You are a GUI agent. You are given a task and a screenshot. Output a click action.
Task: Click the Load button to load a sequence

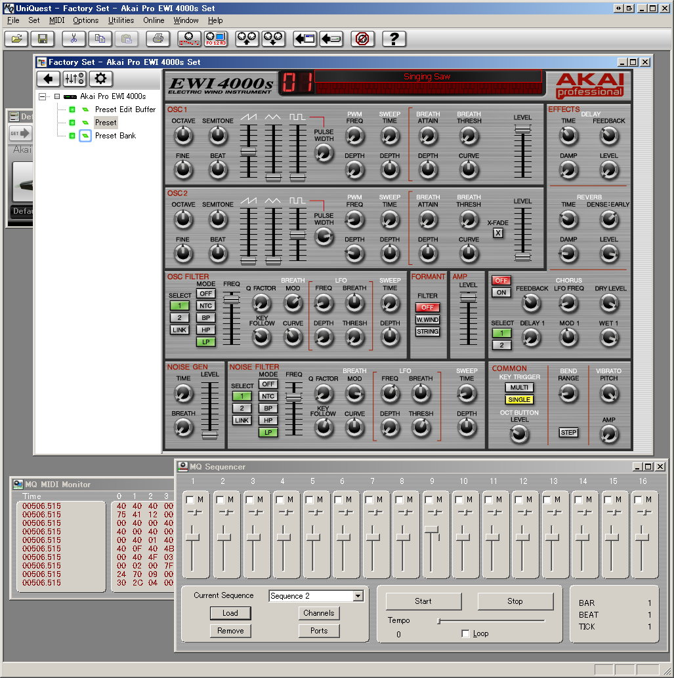pyautogui.click(x=230, y=614)
